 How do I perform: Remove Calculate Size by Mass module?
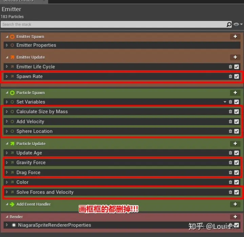(x=230, y=112)
